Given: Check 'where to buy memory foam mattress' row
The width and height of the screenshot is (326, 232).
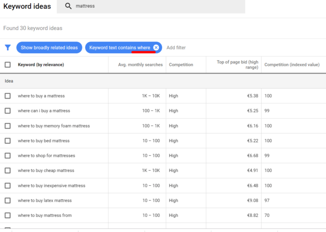Looking at the screenshot, I should (8, 126).
